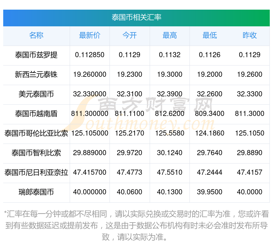Click previous close 811.3000
Image resolution: width=273 pixels, height=247 pixels.
tap(250, 114)
